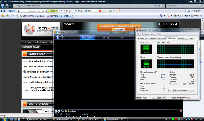The image size is (204, 121).
Task: Expand the AOL Search provider dropdown
Action: [203, 6]
